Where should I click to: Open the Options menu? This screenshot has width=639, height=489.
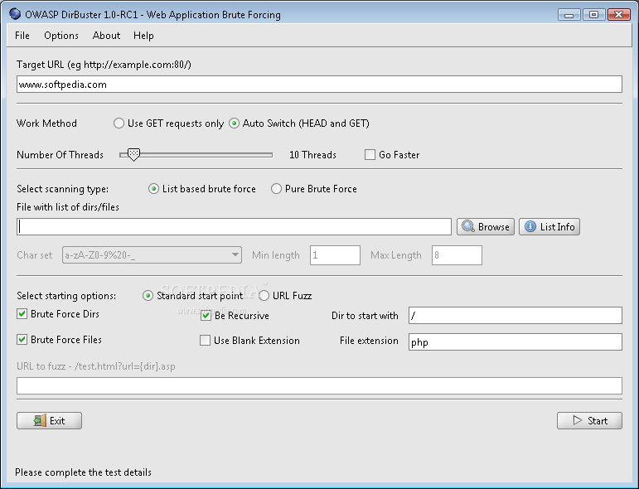(61, 36)
